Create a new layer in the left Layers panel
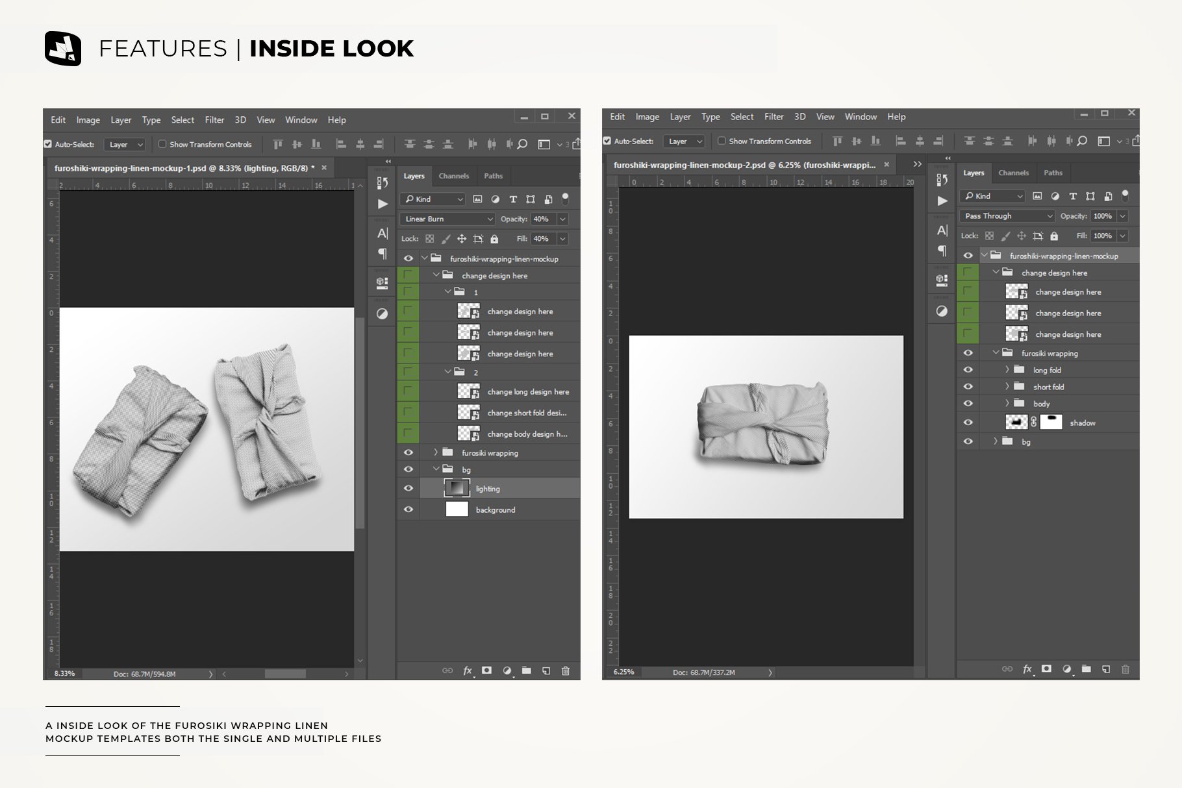 point(546,671)
